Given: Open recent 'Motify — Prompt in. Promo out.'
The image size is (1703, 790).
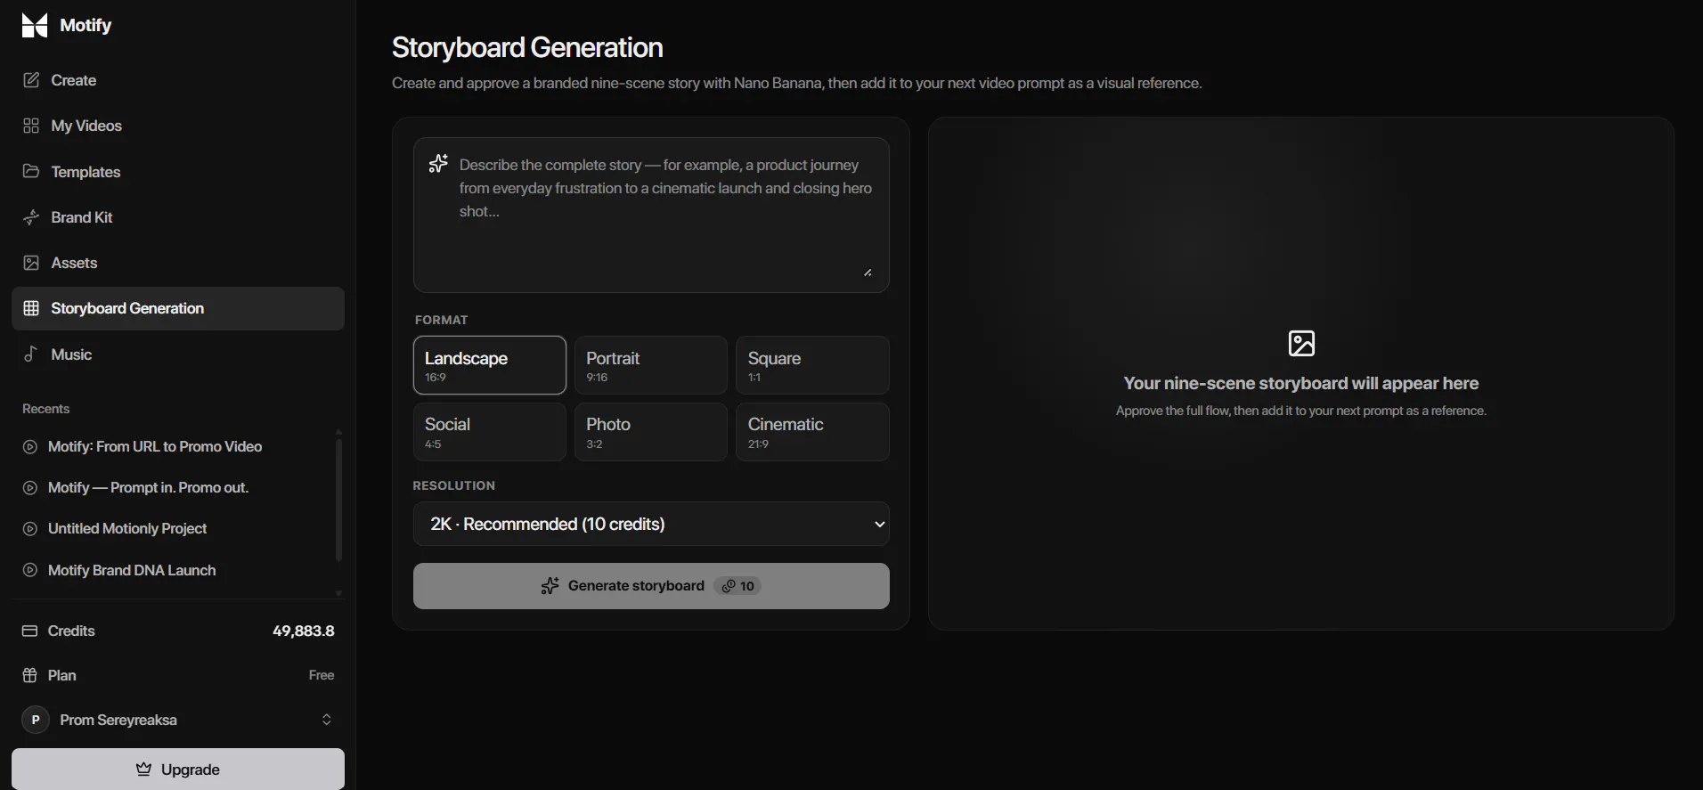Looking at the screenshot, I should coord(148,487).
